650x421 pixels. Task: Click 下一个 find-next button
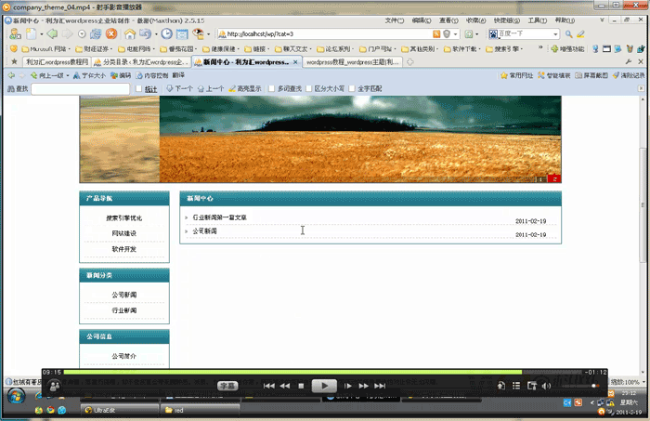180,89
